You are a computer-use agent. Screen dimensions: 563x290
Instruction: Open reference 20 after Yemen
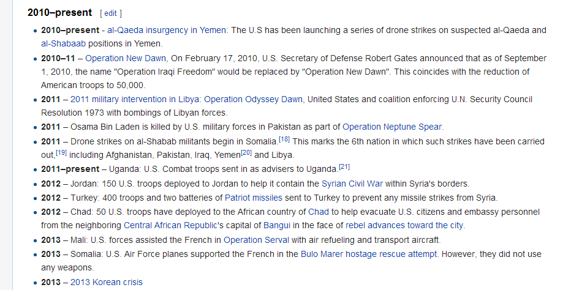[246, 153]
